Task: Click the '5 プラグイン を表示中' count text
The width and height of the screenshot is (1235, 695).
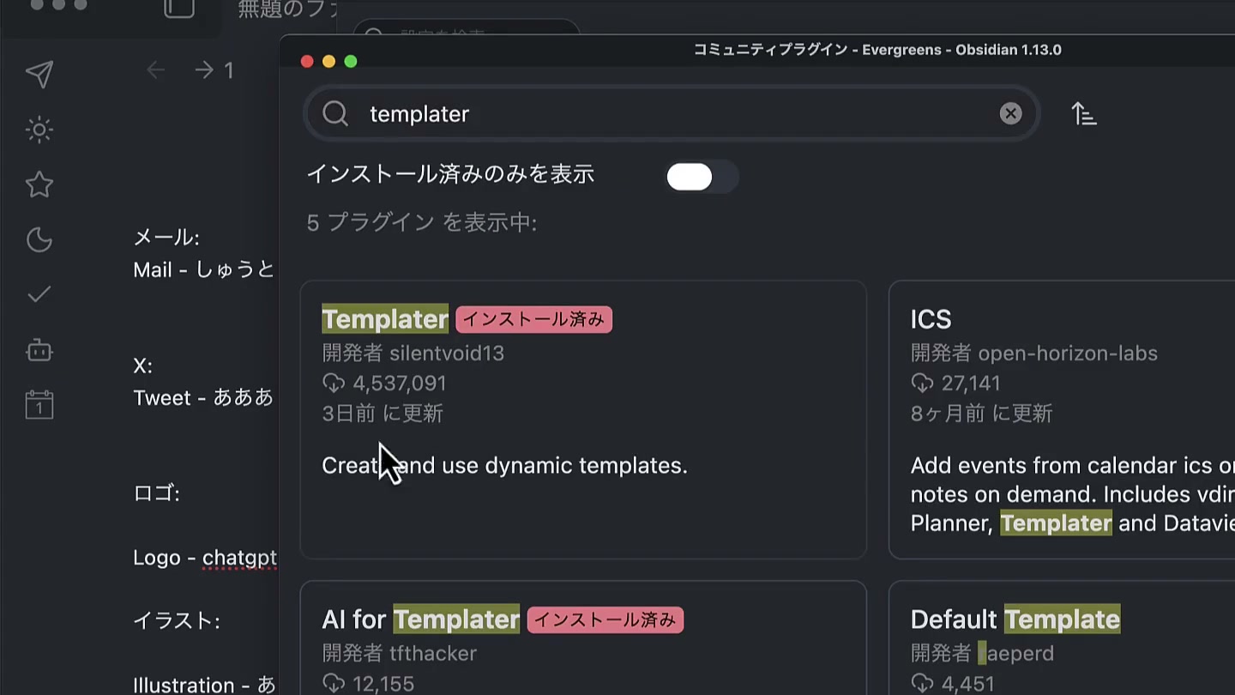Action: point(422,223)
